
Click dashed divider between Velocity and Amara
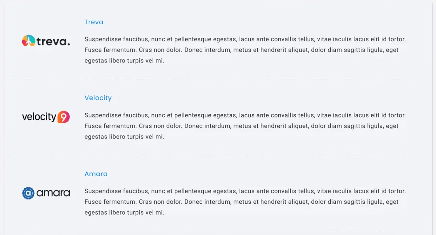click(x=218, y=155)
